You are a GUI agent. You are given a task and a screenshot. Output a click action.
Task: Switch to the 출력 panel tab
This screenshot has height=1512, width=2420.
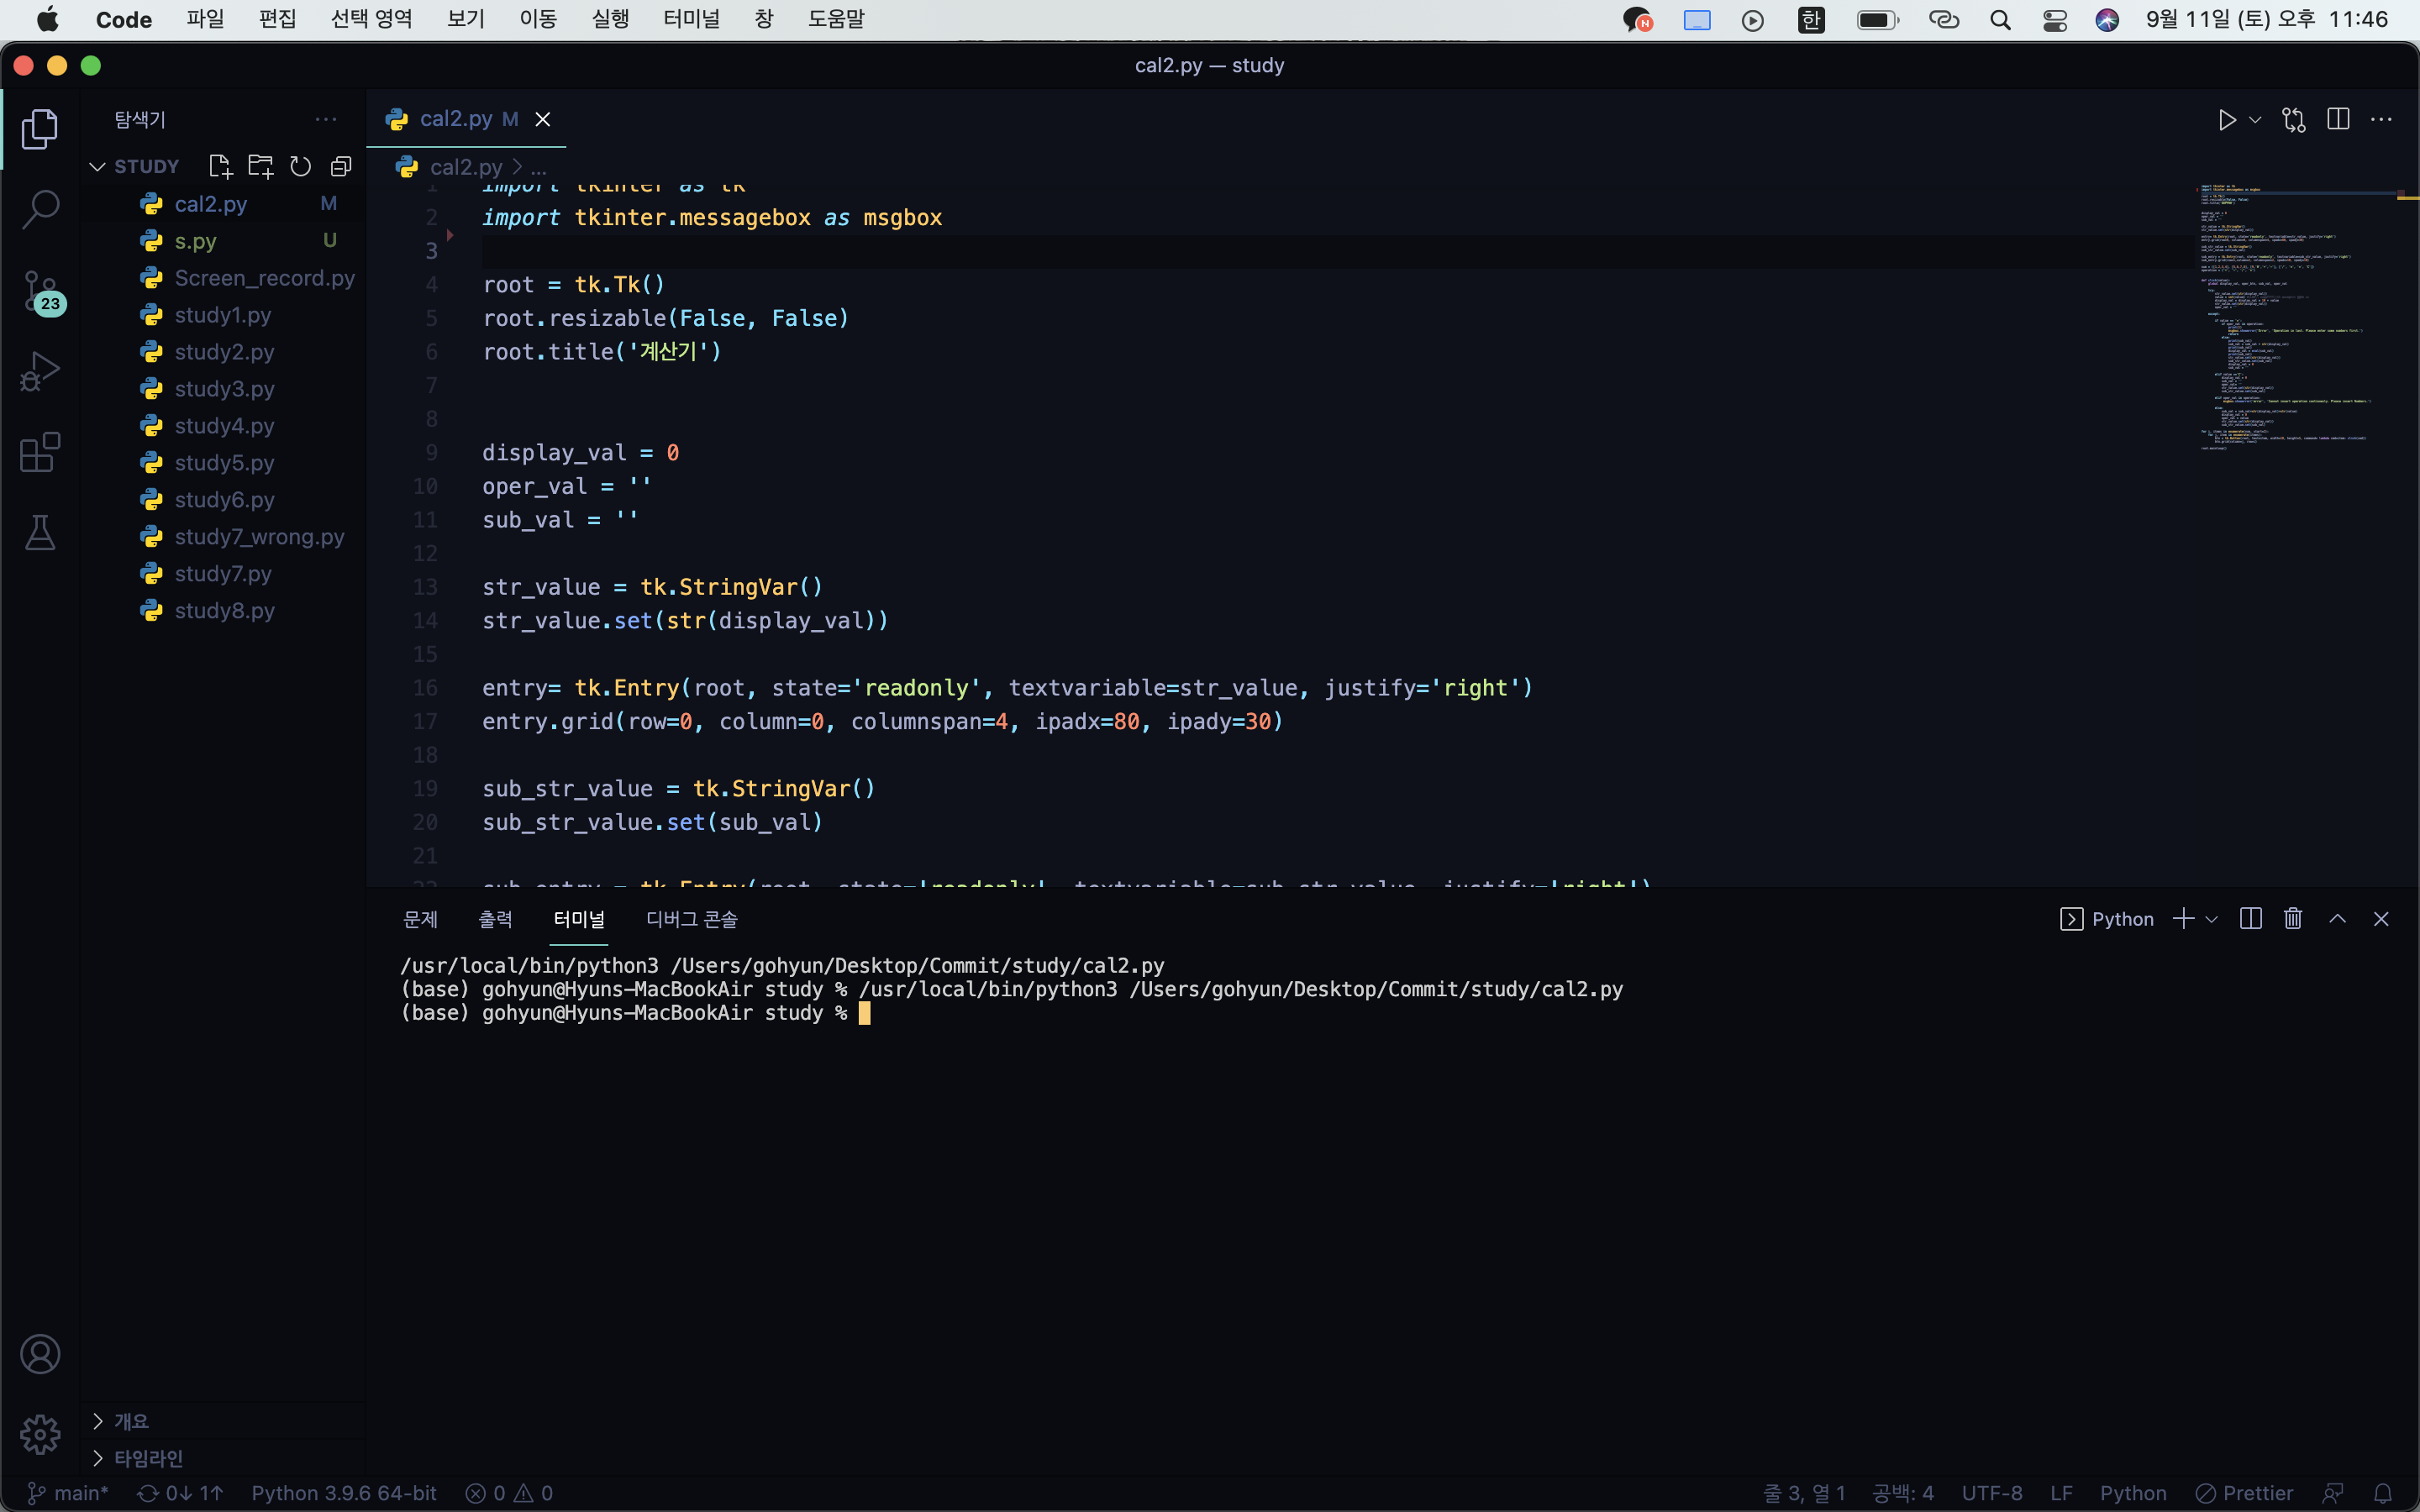[495, 919]
